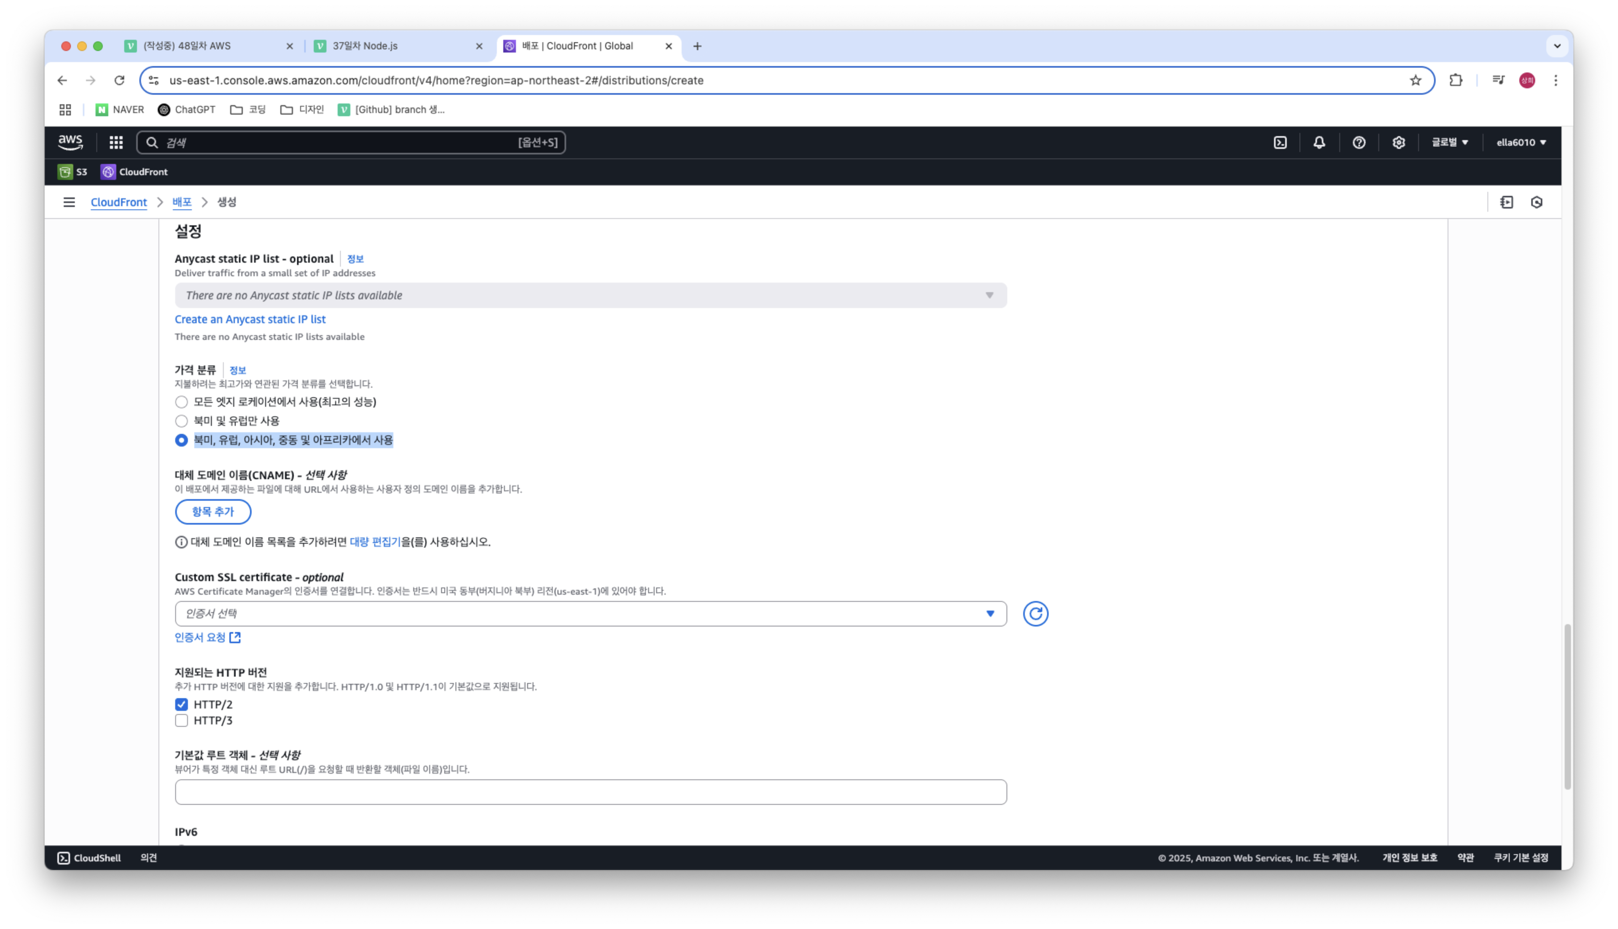Click Create an Anycast static IP list
1618x929 pixels.
(x=250, y=319)
